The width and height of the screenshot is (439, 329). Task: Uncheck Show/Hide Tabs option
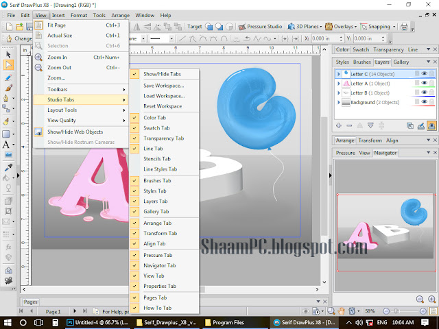click(164, 74)
